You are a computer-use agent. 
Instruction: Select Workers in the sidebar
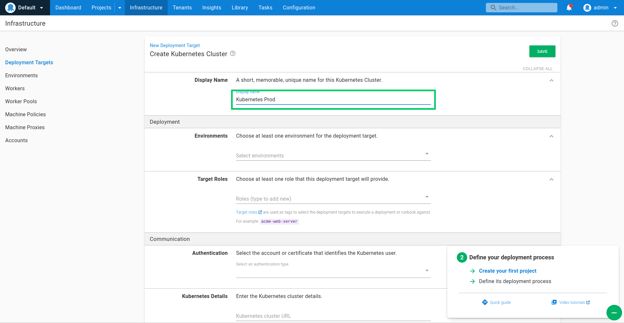pyautogui.click(x=15, y=88)
